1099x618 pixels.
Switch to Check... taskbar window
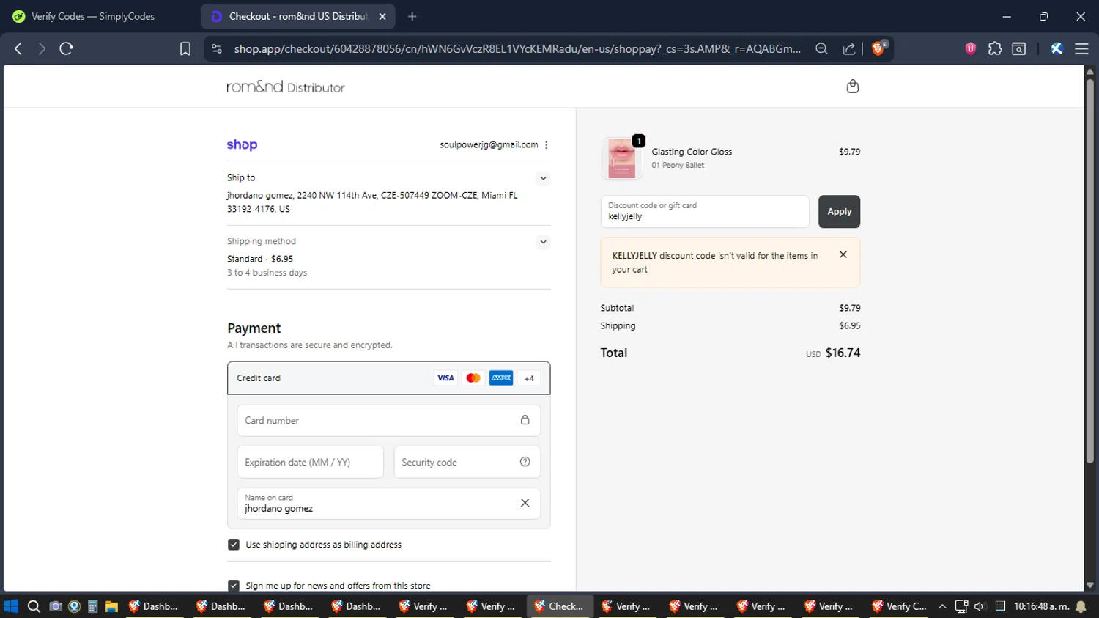click(x=560, y=606)
